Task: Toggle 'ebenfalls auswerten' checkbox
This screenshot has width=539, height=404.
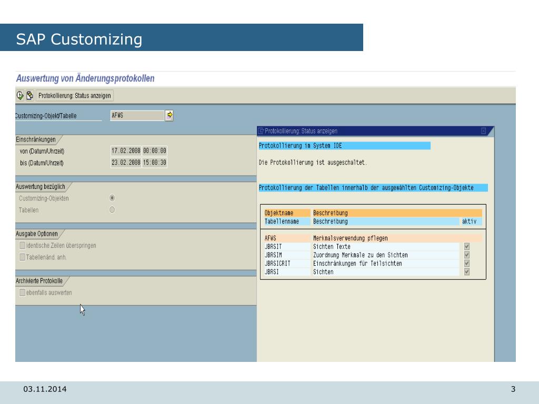Action: [22, 292]
